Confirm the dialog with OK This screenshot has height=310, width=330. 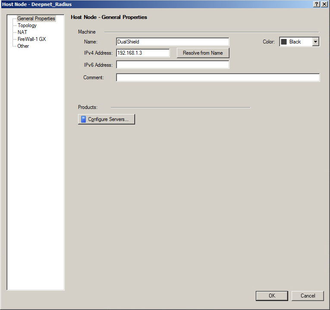point(272,296)
